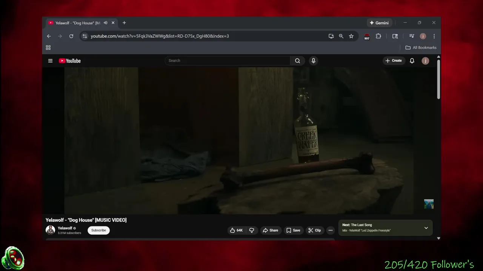The image size is (483, 271).
Task: Bookmark this page with the star
Action: pos(351,36)
